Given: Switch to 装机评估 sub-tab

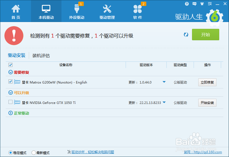Looking at the screenshot, I should 41,56.
